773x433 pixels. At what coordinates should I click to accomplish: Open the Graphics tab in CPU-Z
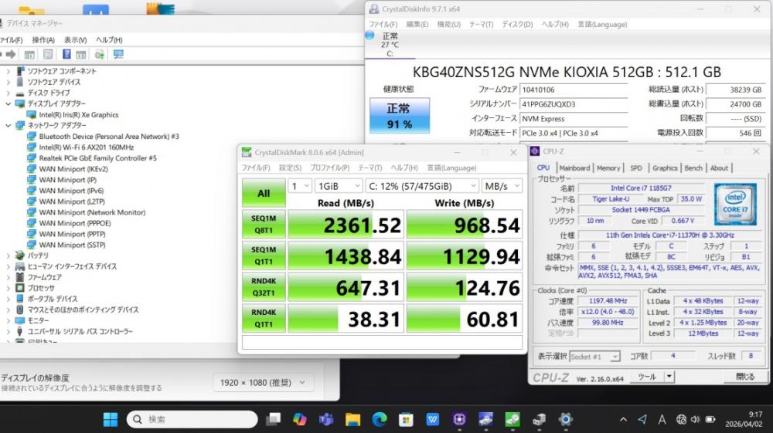coord(664,167)
